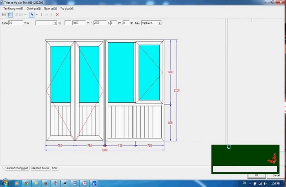Open the Tro giup menu
Image resolution: width=286 pixels, height=187 pixels.
[67, 9]
